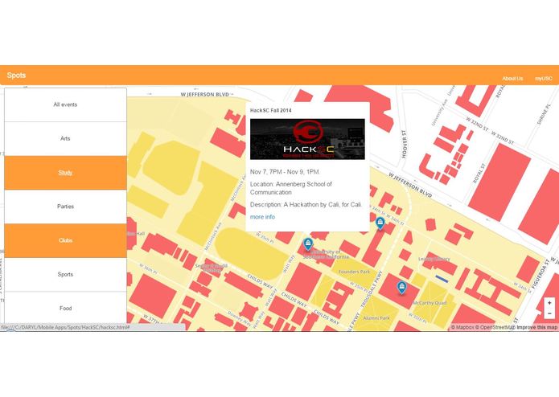Toggle the Clubs category filter
559x397 pixels.
65,241
